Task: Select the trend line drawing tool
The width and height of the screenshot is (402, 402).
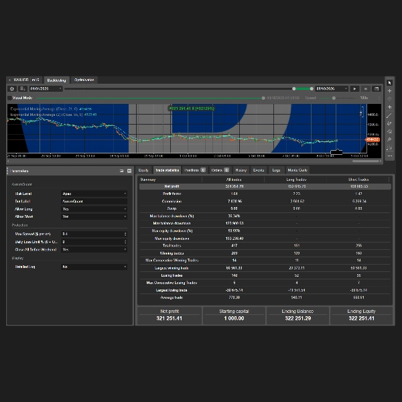Action: click(x=389, y=115)
